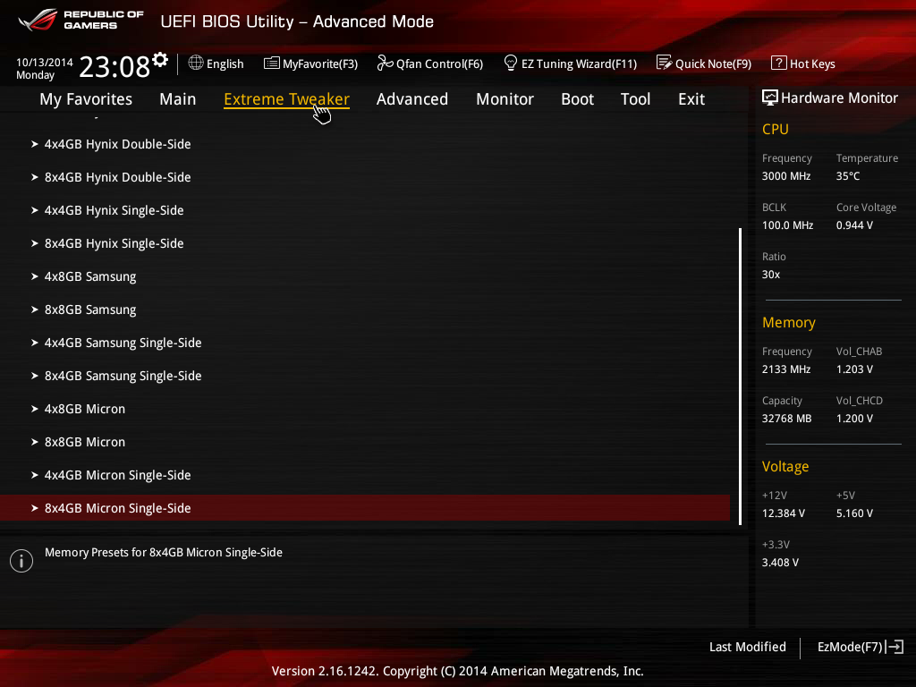
Task: Click the CPU section heading
Action: 776,129
